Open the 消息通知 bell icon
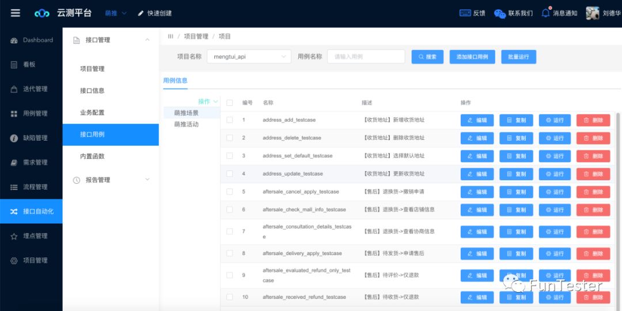 click(x=546, y=13)
